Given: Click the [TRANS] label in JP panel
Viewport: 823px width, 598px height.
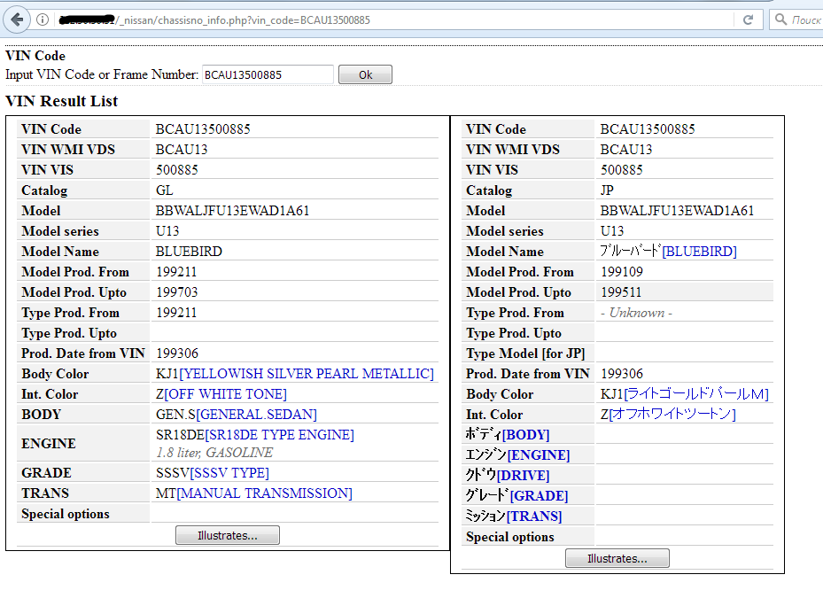Looking at the screenshot, I should pos(534,516).
